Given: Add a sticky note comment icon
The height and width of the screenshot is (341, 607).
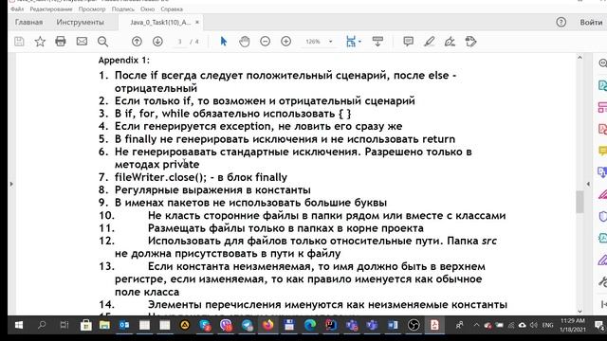Looking at the screenshot, I should 408,42.
